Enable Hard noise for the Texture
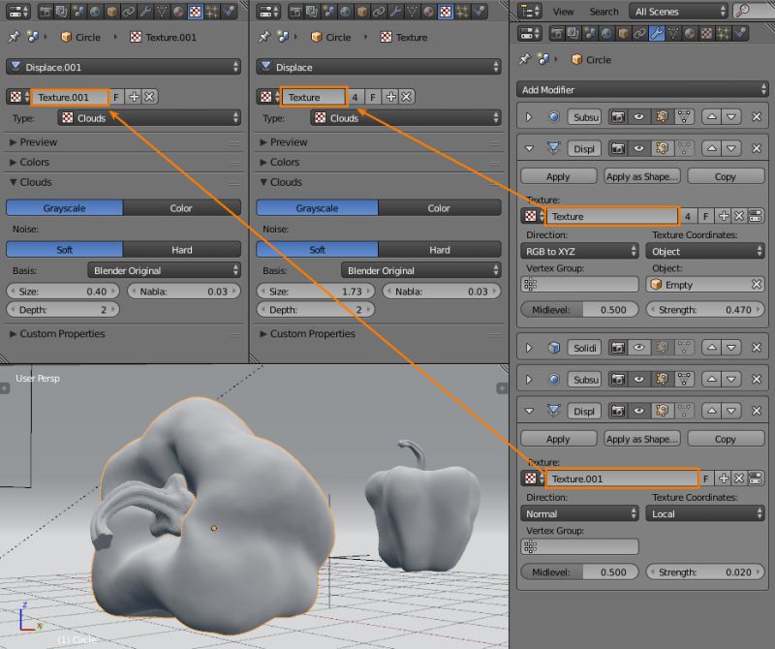The image size is (775, 649). click(439, 249)
